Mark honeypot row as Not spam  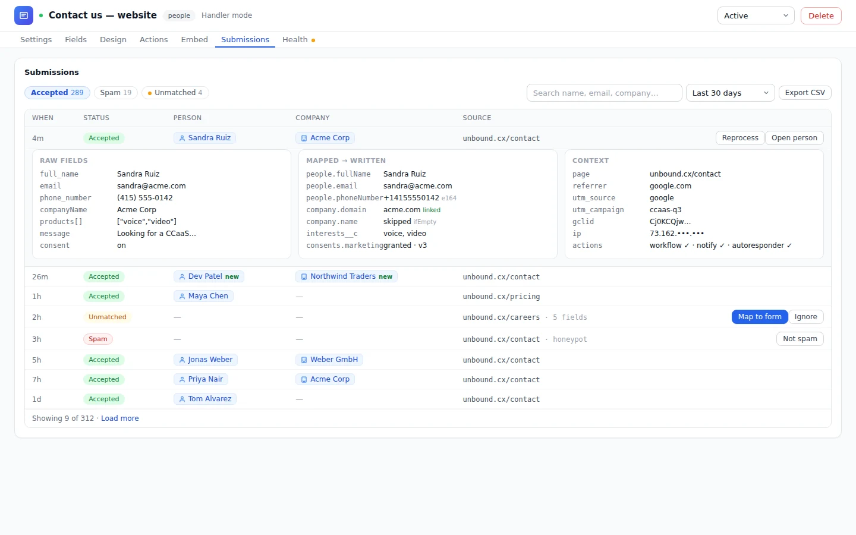point(800,339)
